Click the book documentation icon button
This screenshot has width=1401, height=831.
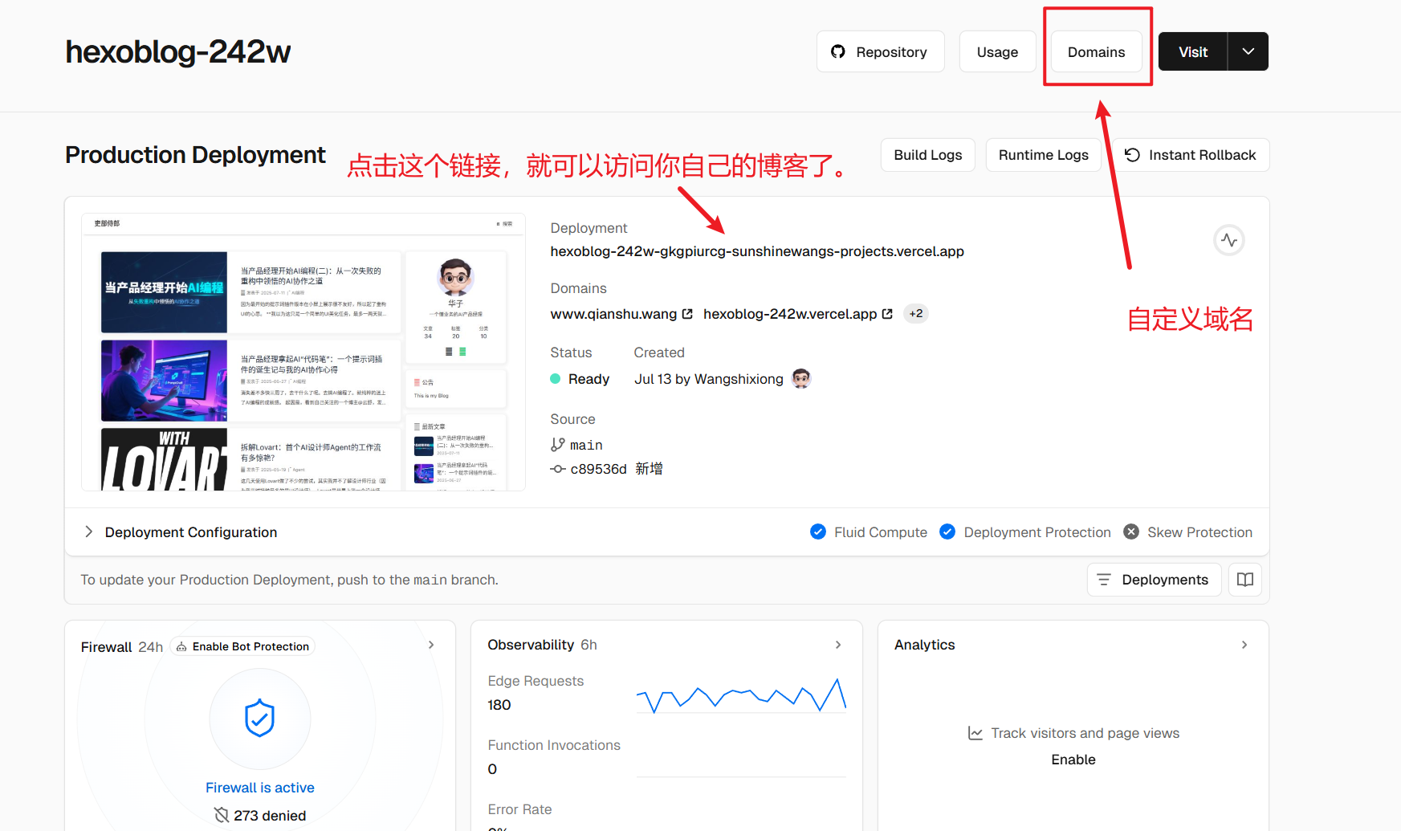click(1245, 580)
